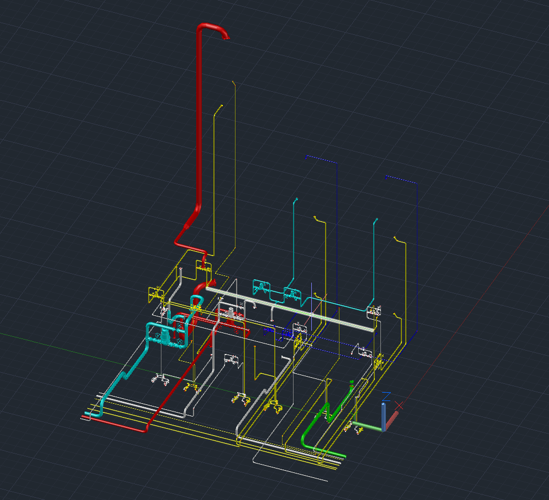Select the cyan pump unit
Image resolution: width=549 pixels, height=500 pixels.
click(x=165, y=336)
